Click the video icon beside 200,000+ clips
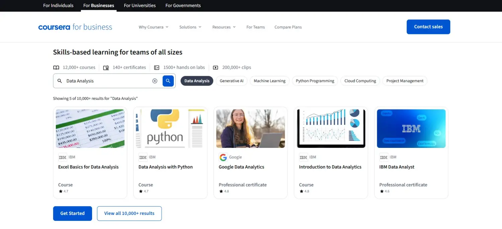The height and width of the screenshot is (229, 502). pos(216,67)
